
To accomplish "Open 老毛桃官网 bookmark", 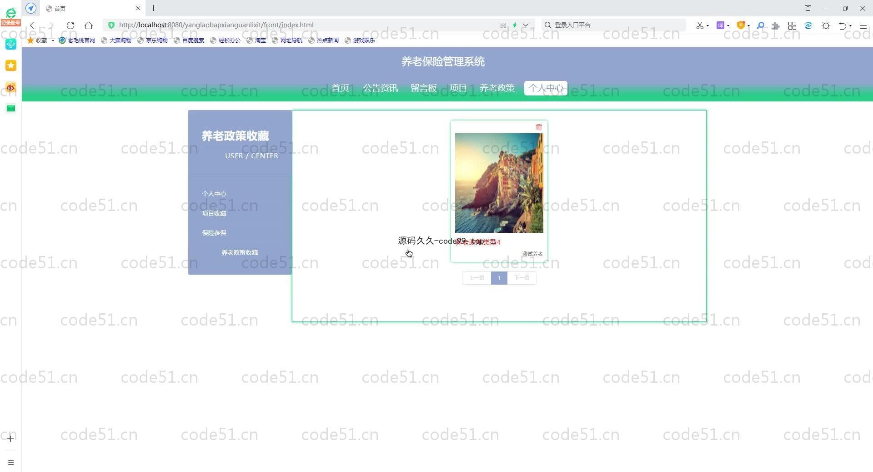I will tap(77, 40).
